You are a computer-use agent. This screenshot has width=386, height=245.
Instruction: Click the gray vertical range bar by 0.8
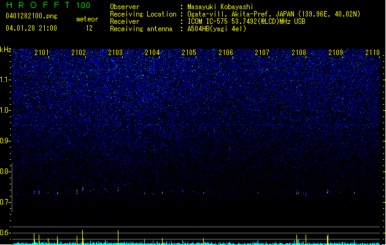[12, 187]
